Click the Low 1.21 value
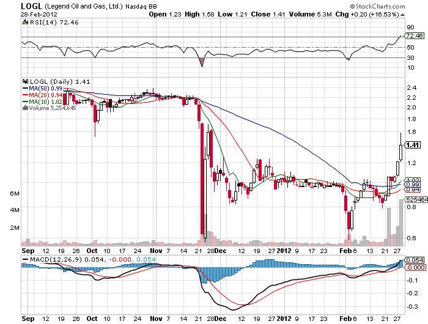The height and width of the screenshot is (324, 428). pos(232,15)
